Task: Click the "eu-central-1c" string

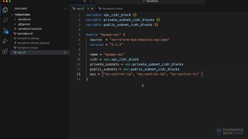Action: (184, 74)
